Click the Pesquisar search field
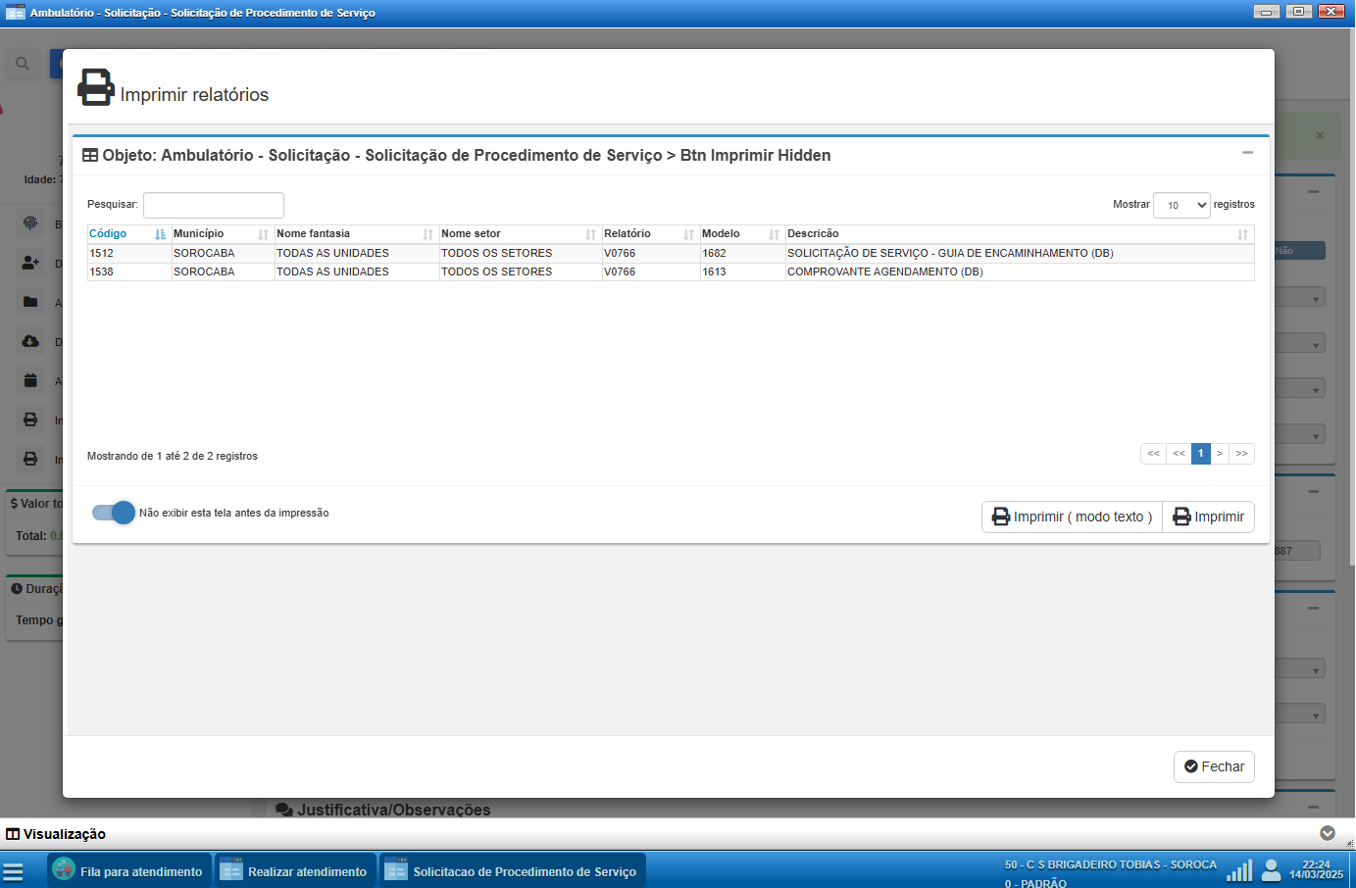Image resolution: width=1356 pixels, height=888 pixels. pos(214,205)
